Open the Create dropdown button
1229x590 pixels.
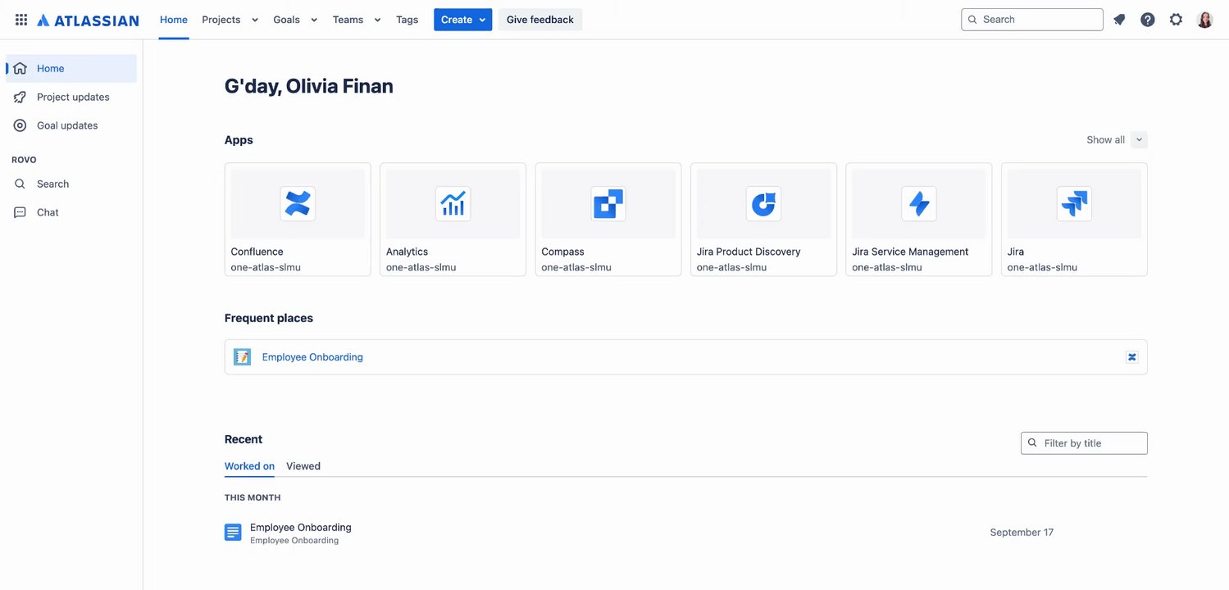tap(462, 20)
